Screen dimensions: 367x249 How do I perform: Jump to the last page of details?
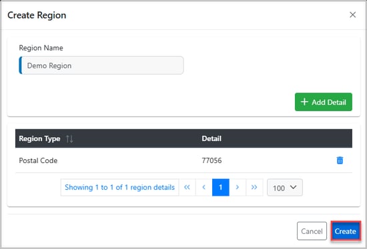pos(254,187)
